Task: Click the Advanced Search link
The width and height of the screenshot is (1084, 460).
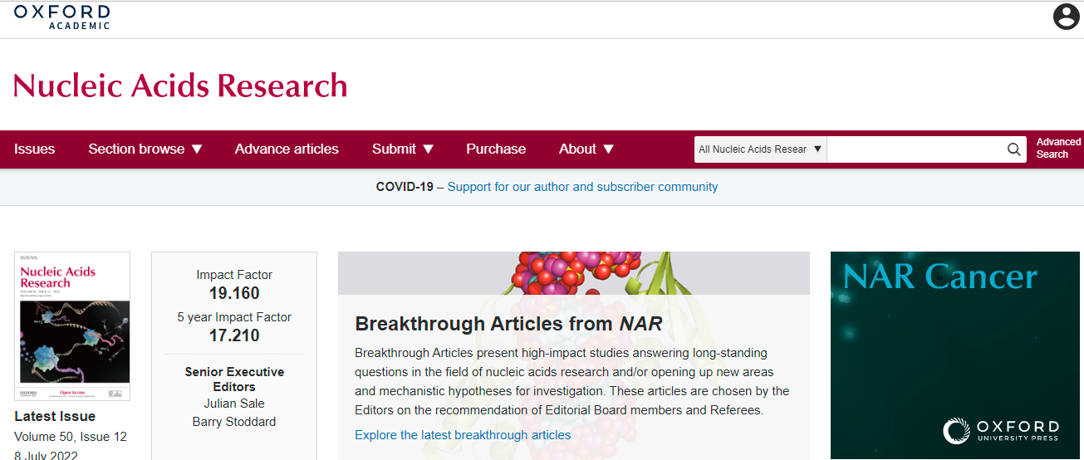Action: (1058, 149)
